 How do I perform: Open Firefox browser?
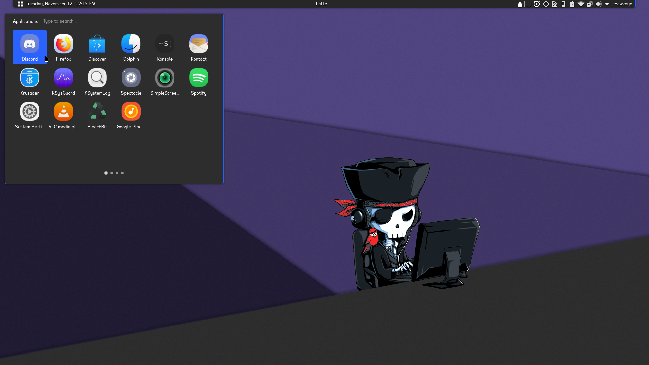coord(64,47)
